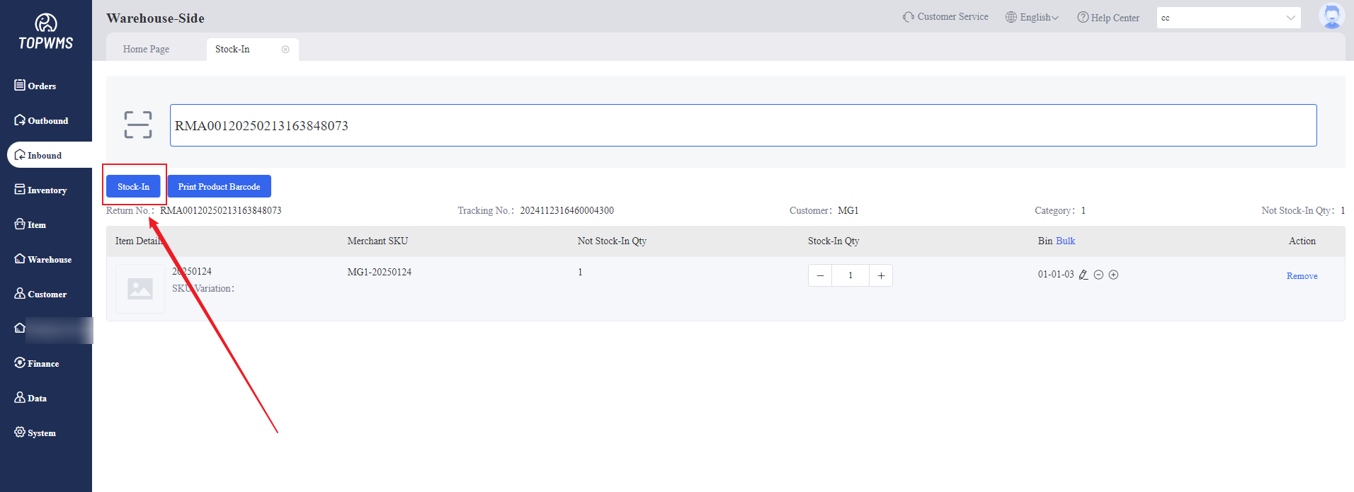Click the barcode scan icon

137,125
